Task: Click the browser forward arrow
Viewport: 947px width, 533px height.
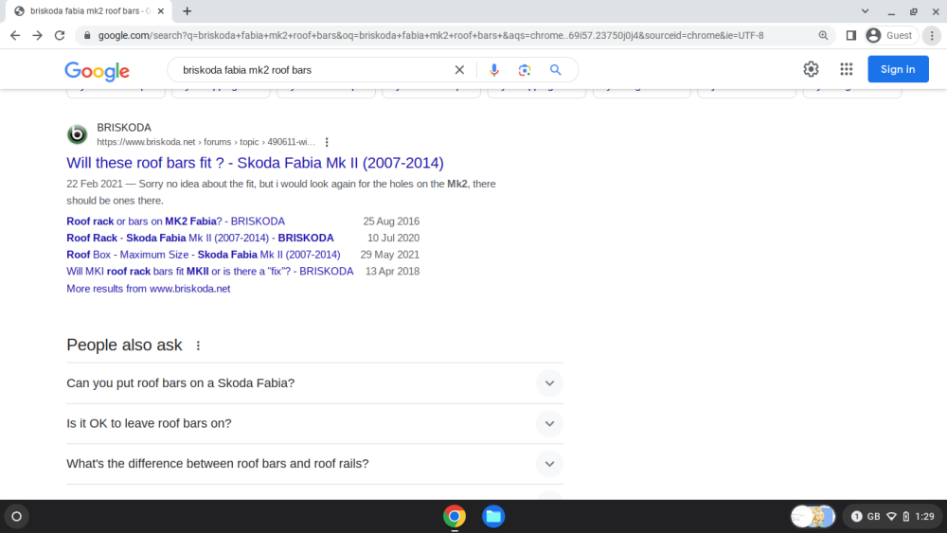Action: [38, 36]
